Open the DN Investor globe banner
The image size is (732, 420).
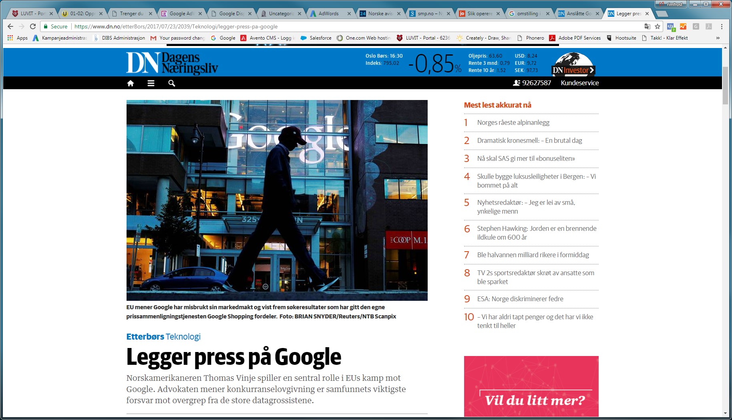(x=573, y=64)
